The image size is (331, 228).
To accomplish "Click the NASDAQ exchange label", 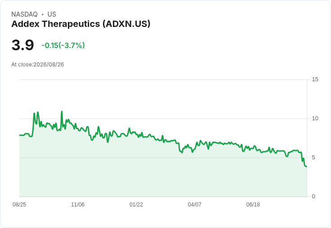I will (x=24, y=14).
